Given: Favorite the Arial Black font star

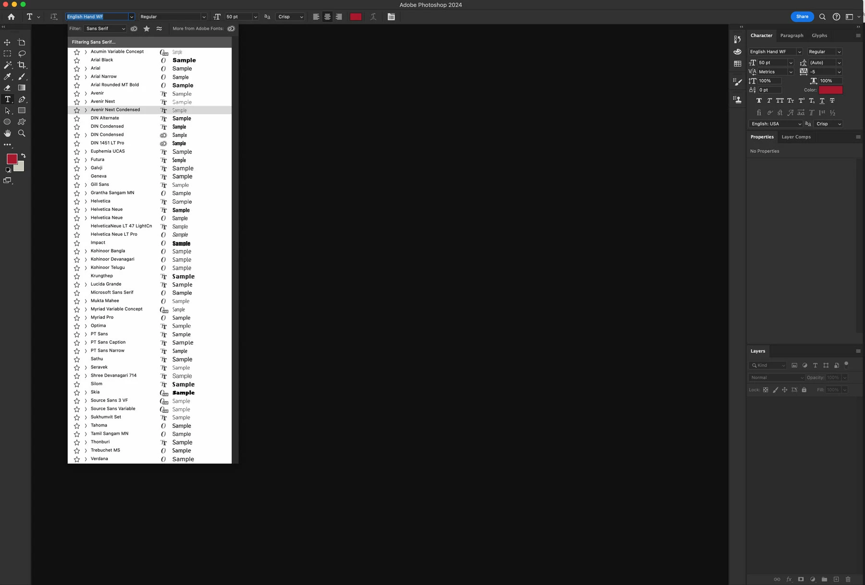Looking at the screenshot, I should (77, 61).
